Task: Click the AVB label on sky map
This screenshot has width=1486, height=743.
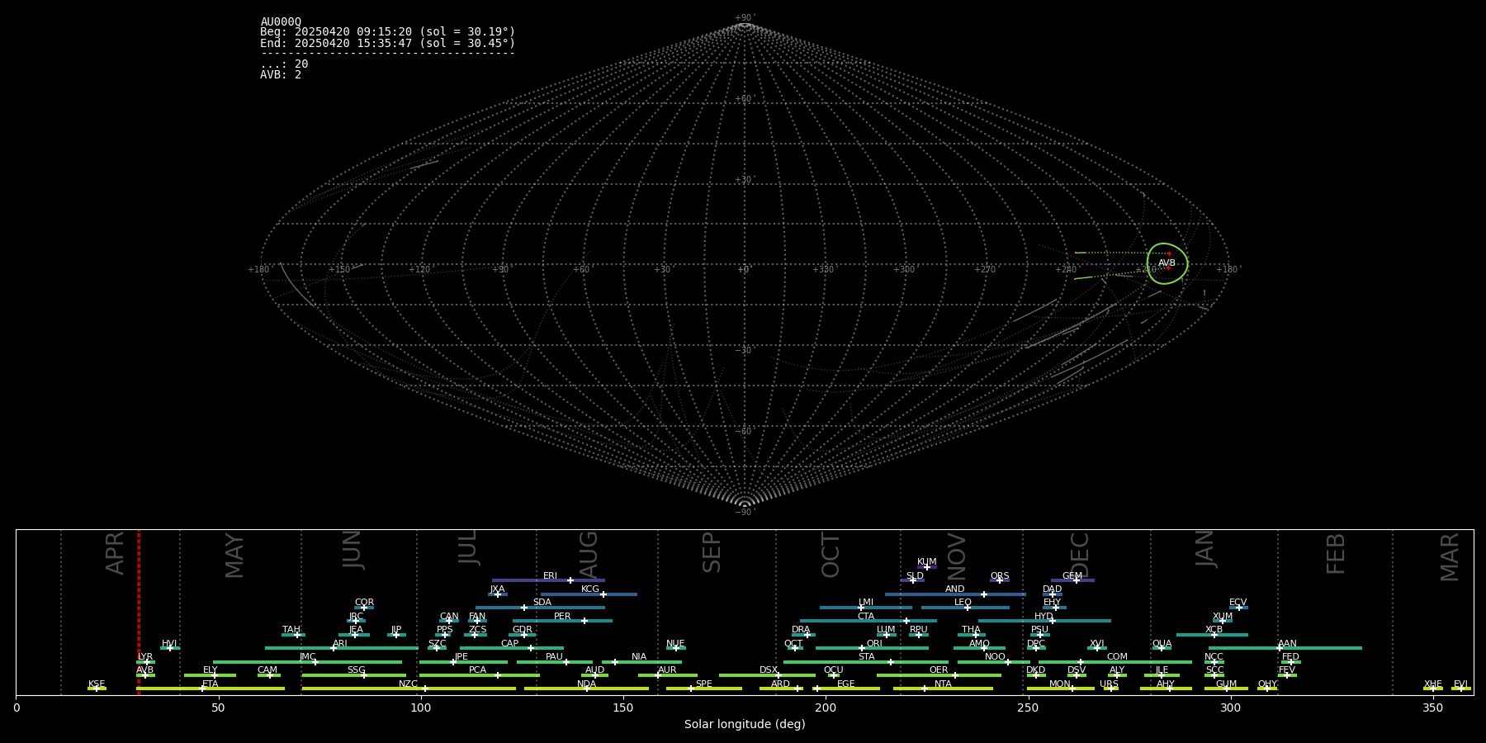Action: (x=1167, y=263)
